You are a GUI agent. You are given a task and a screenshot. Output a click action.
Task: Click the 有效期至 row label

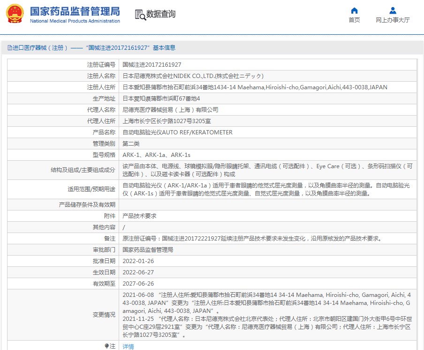104,284
